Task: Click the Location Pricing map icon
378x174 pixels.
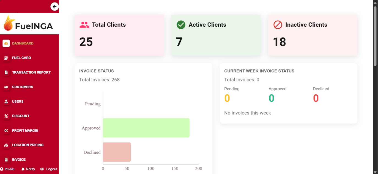Action: coord(6,145)
